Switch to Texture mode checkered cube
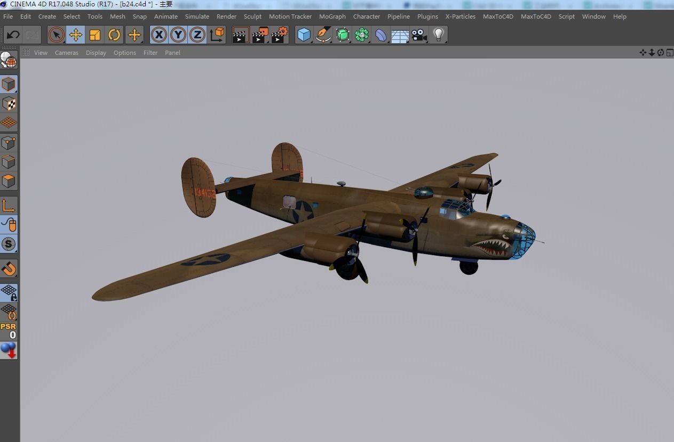 coord(9,103)
